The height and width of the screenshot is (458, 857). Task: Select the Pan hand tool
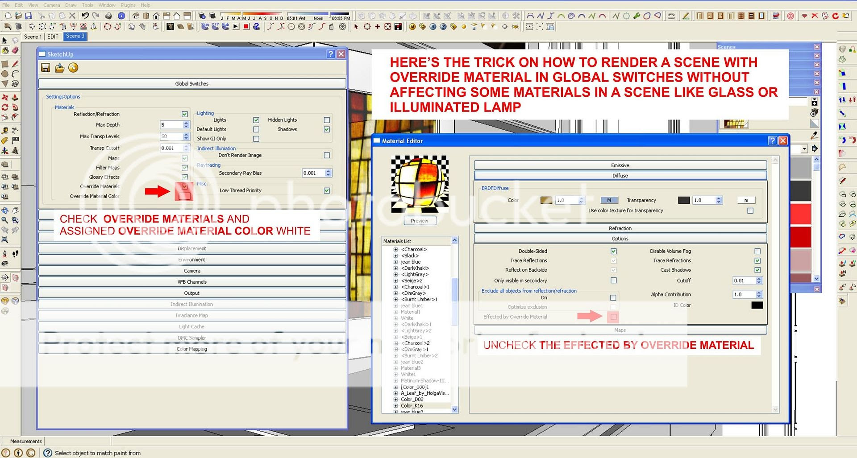tap(15, 210)
